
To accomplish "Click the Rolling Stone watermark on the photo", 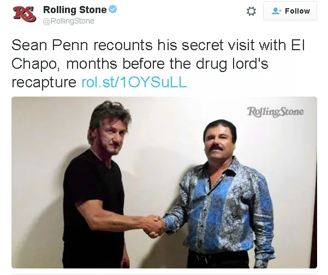I will [x=275, y=112].
